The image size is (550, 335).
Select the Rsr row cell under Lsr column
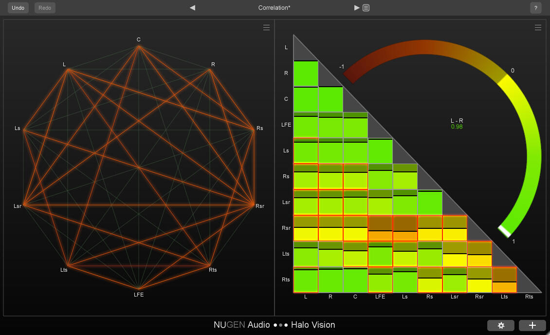[x=455, y=229]
